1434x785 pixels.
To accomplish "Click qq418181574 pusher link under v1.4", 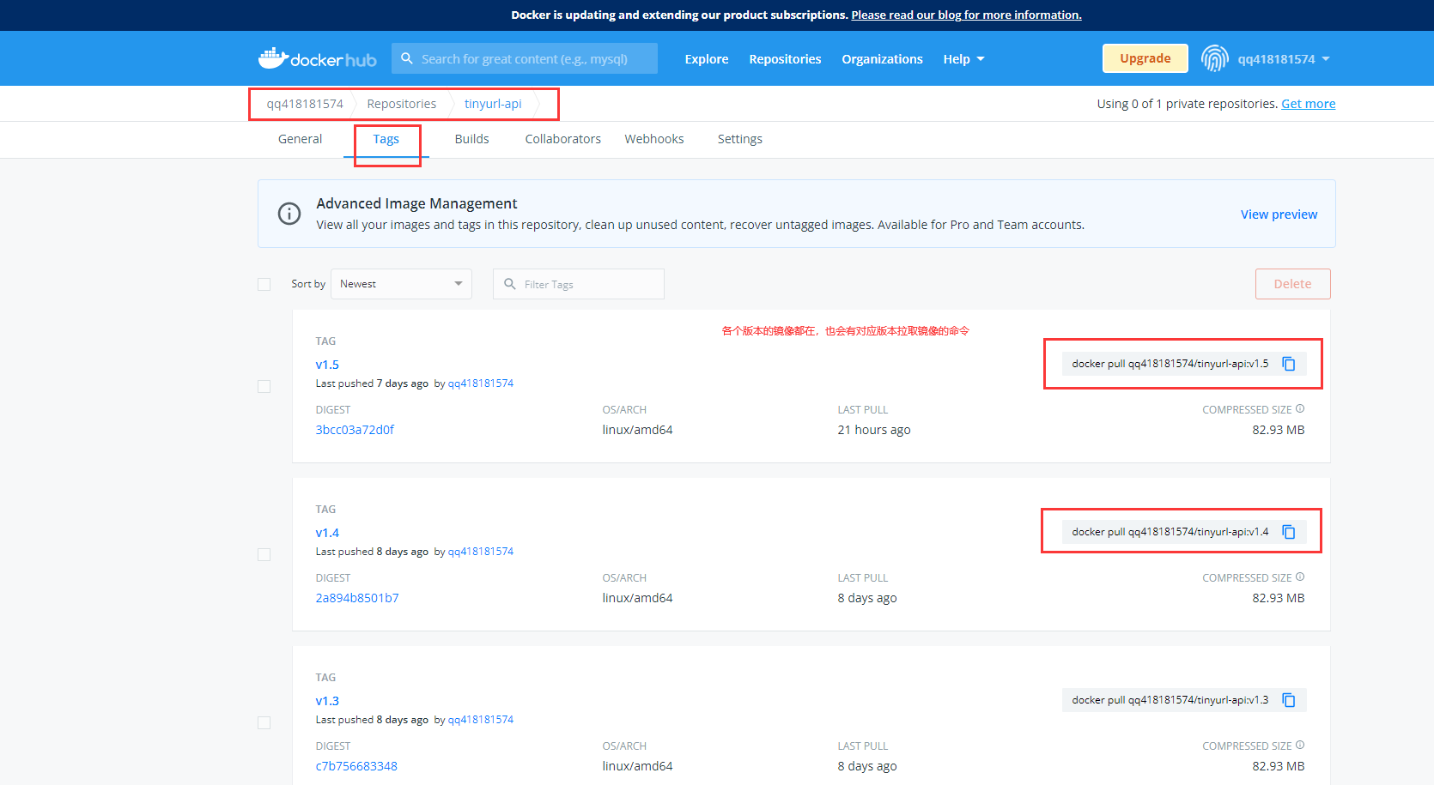I will [x=481, y=552].
